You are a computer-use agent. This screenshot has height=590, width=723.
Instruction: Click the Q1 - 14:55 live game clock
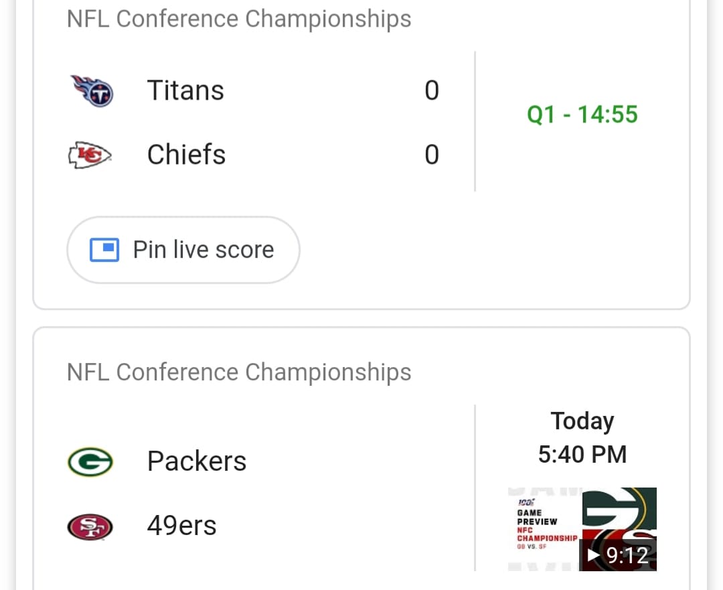click(x=582, y=115)
